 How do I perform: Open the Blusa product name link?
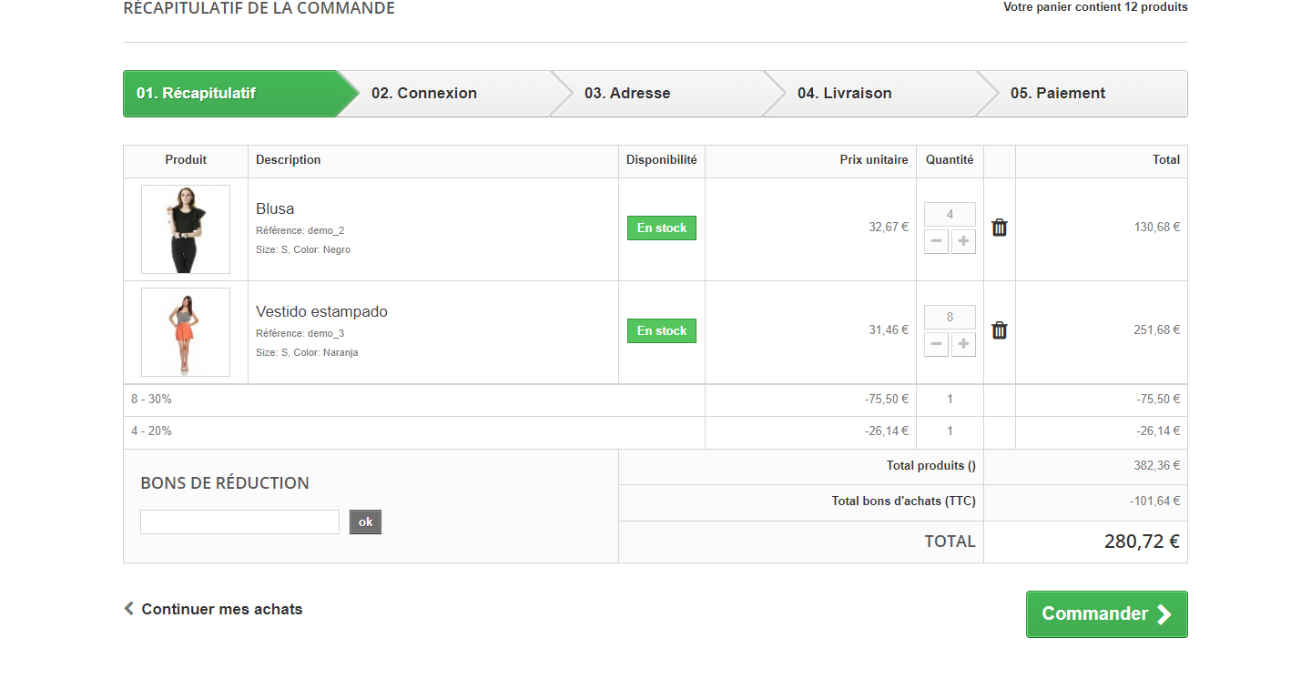point(275,209)
